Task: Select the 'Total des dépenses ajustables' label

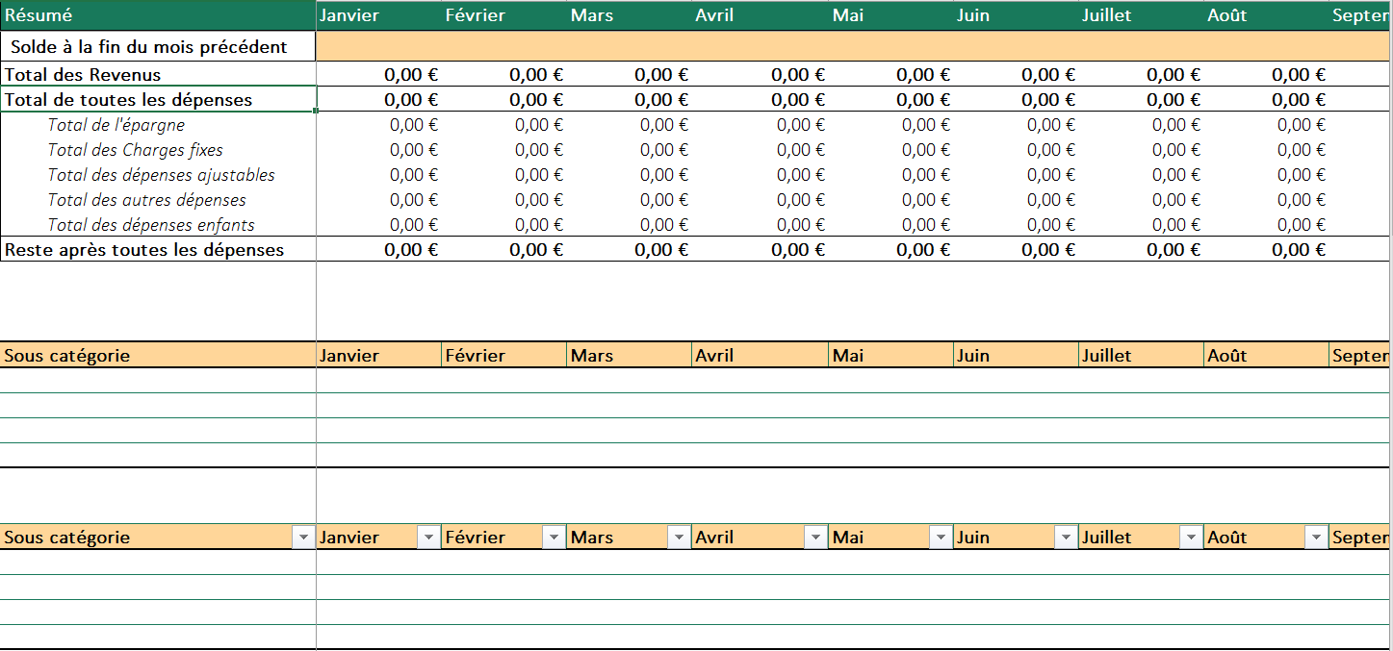Action: click(x=161, y=175)
